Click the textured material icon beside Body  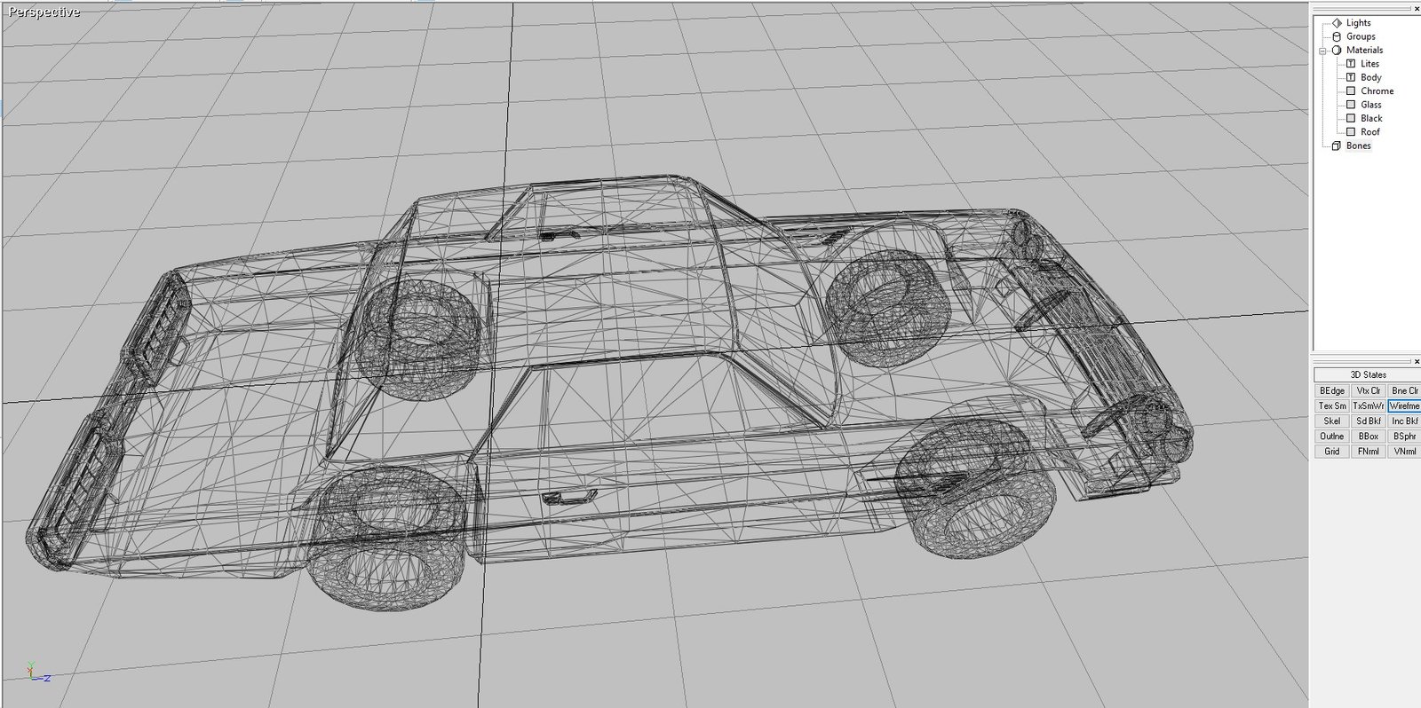(x=1351, y=77)
